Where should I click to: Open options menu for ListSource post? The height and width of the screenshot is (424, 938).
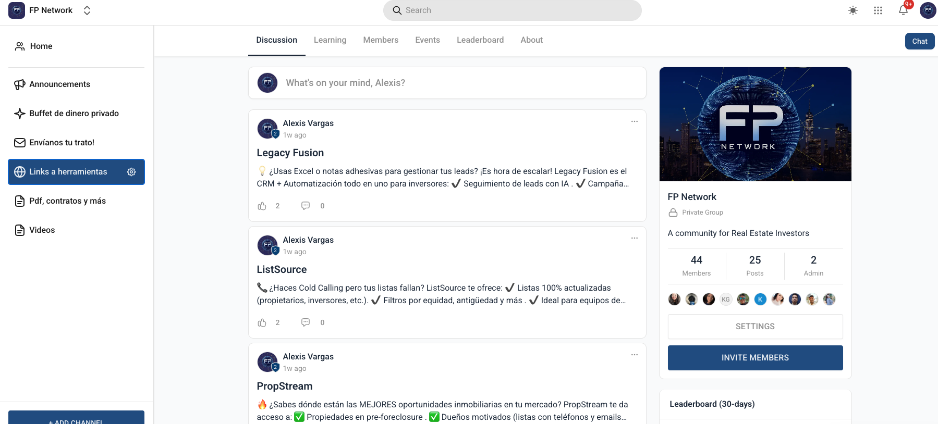coord(635,238)
